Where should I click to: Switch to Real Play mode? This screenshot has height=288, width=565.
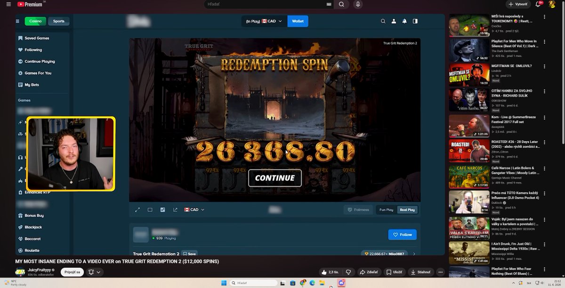click(x=407, y=210)
